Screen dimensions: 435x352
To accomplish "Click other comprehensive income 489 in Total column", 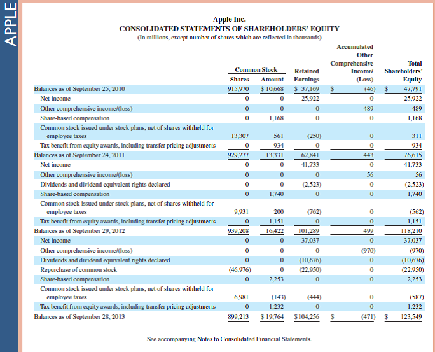I will [x=417, y=109].
